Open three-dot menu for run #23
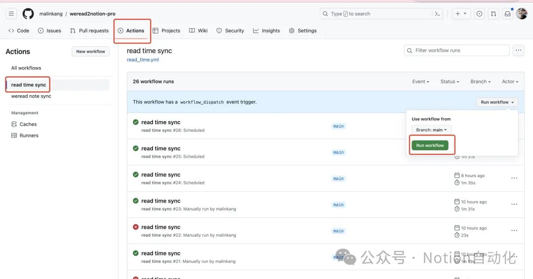Viewport: 533px width, 279px height. coord(514,205)
